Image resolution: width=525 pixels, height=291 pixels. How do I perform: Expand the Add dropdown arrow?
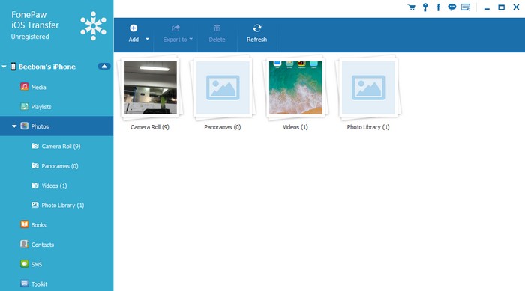147,39
